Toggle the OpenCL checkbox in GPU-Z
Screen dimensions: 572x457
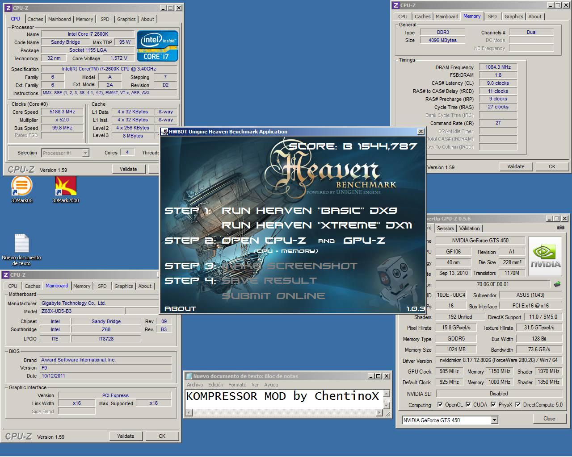440,405
